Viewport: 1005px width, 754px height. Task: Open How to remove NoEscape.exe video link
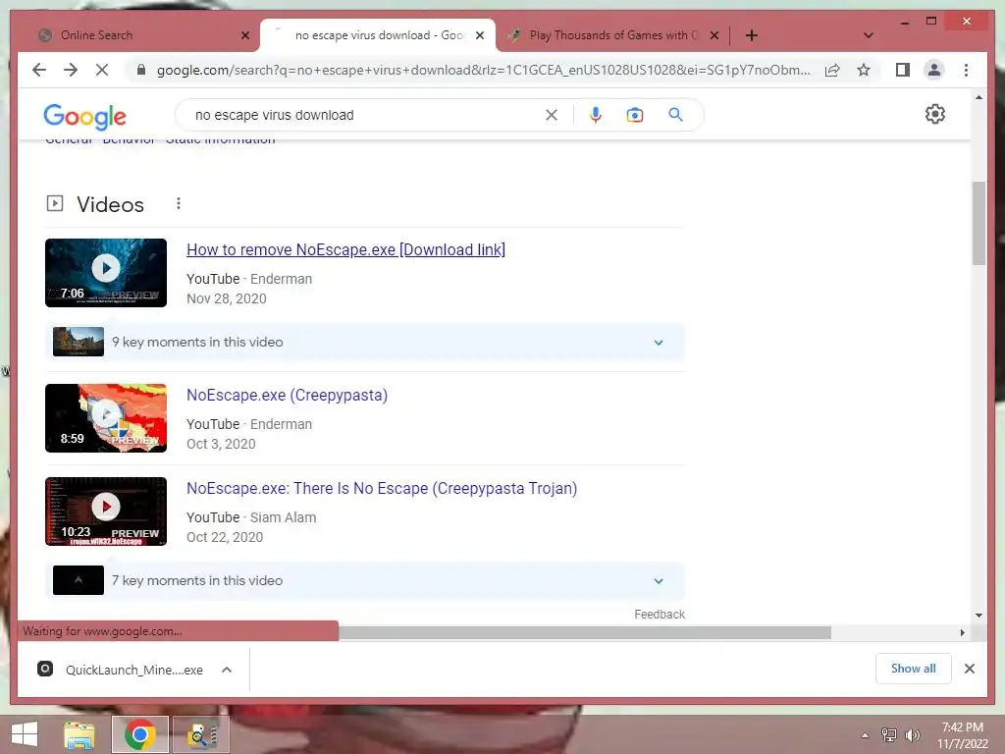[345, 249]
